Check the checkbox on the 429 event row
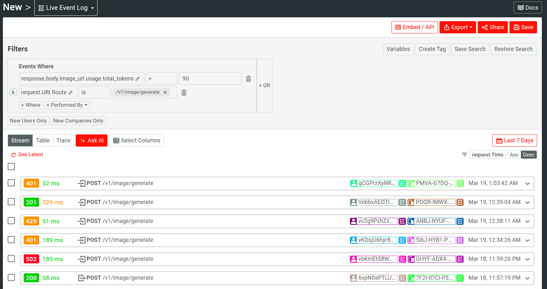 click(11, 221)
